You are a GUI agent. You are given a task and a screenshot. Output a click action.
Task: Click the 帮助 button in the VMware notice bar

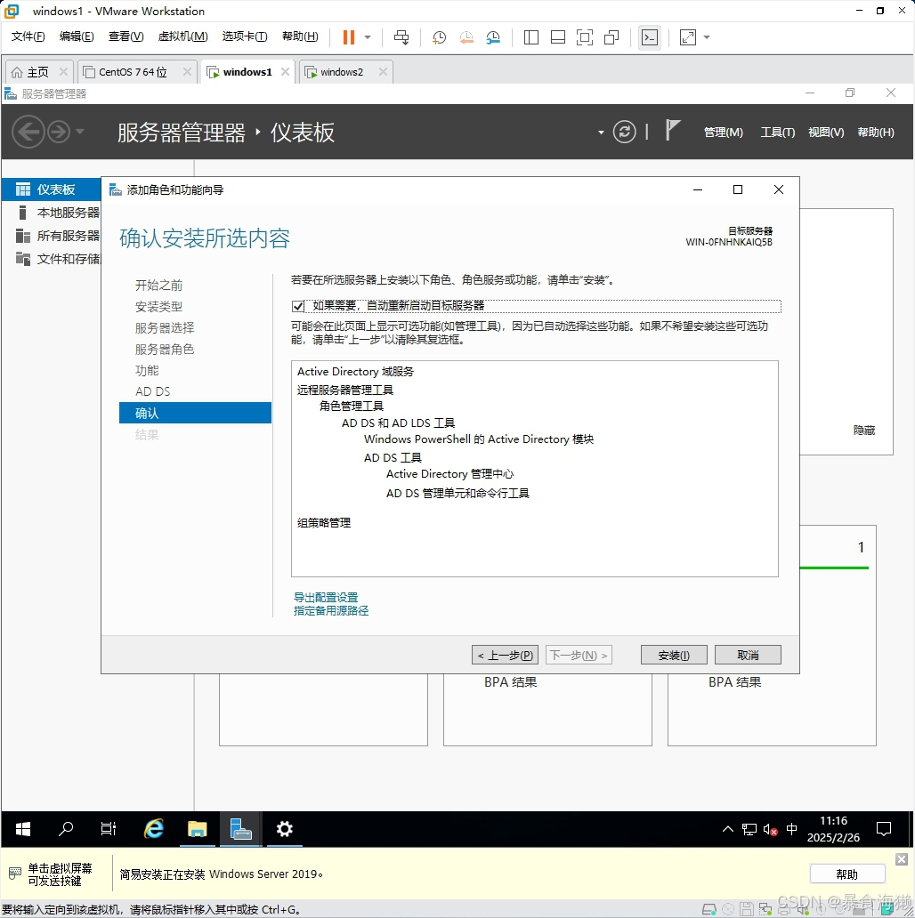click(x=847, y=874)
